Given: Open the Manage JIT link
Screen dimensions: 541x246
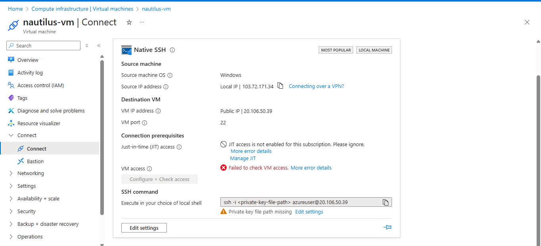Looking at the screenshot, I should pyautogui.click(x=243, y=158).
